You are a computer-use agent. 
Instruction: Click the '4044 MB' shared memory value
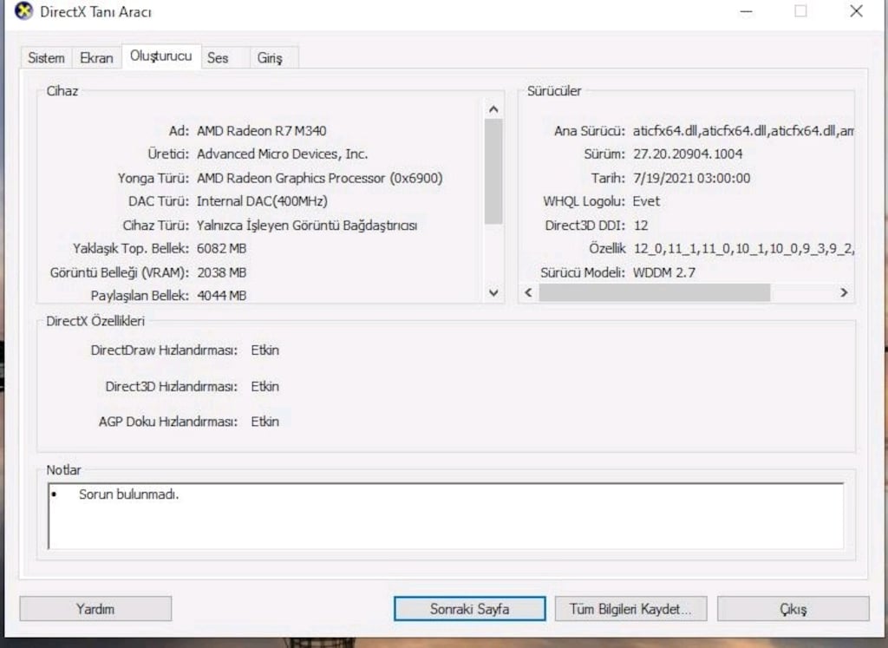[x=221, y=296]
